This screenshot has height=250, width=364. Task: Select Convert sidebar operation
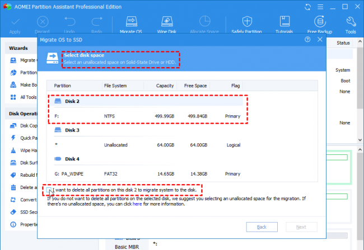coord(23,200)
